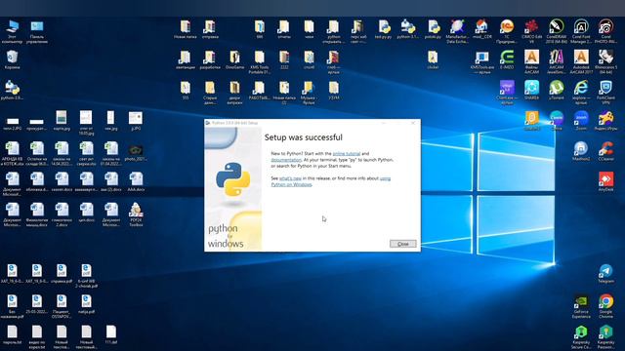Select the potoki.py Python file icon
The height and width of the screenshot is (351, 625).
(433, 29)
